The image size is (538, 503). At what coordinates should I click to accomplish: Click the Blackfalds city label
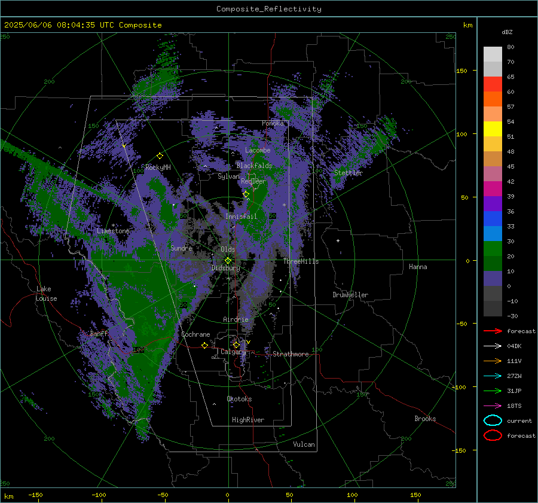pos(254,166)
